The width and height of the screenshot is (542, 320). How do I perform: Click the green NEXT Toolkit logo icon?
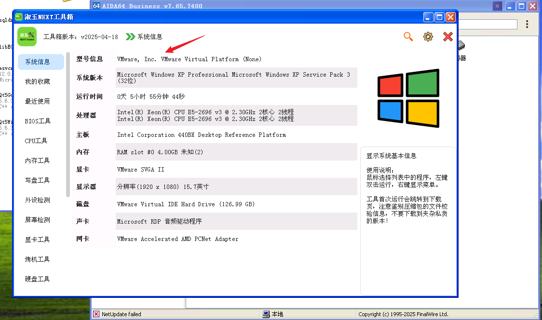(x=27, y=37)
